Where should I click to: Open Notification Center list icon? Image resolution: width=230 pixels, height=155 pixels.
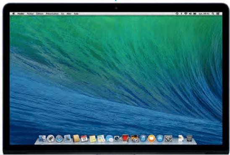click(218, 14)
